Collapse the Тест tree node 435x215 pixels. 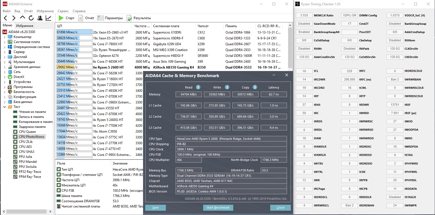point(4,107)
